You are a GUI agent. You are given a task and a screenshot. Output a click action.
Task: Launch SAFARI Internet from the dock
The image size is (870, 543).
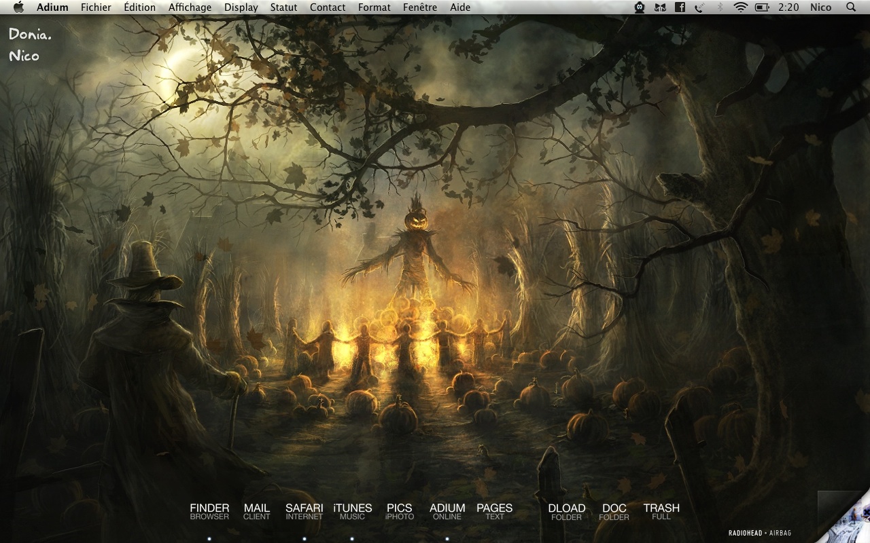(304, 512)
